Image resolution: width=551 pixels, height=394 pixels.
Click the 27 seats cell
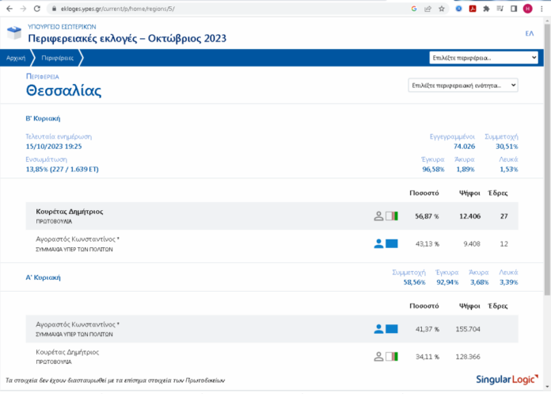(x=504, y=216)
